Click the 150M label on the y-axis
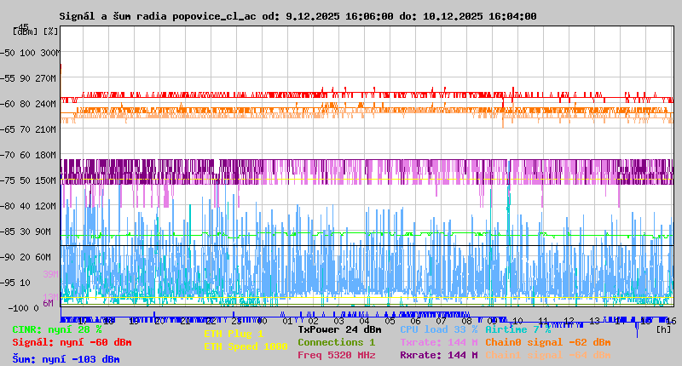682x366 pixels. point(49,180)
